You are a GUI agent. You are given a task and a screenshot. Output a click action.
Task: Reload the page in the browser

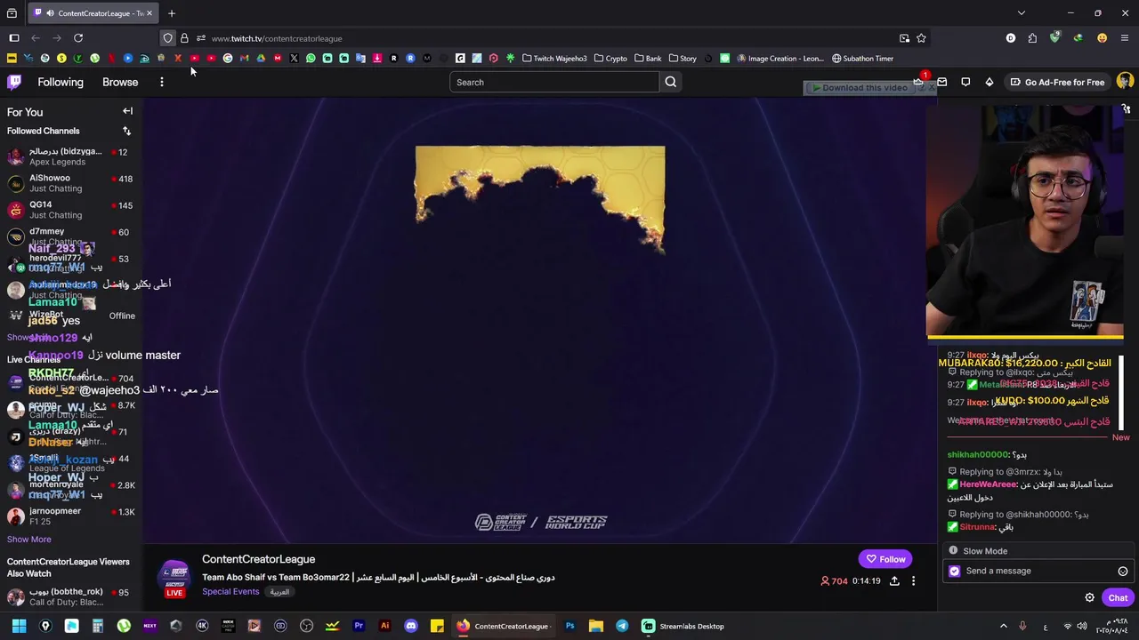pos(78,38)
